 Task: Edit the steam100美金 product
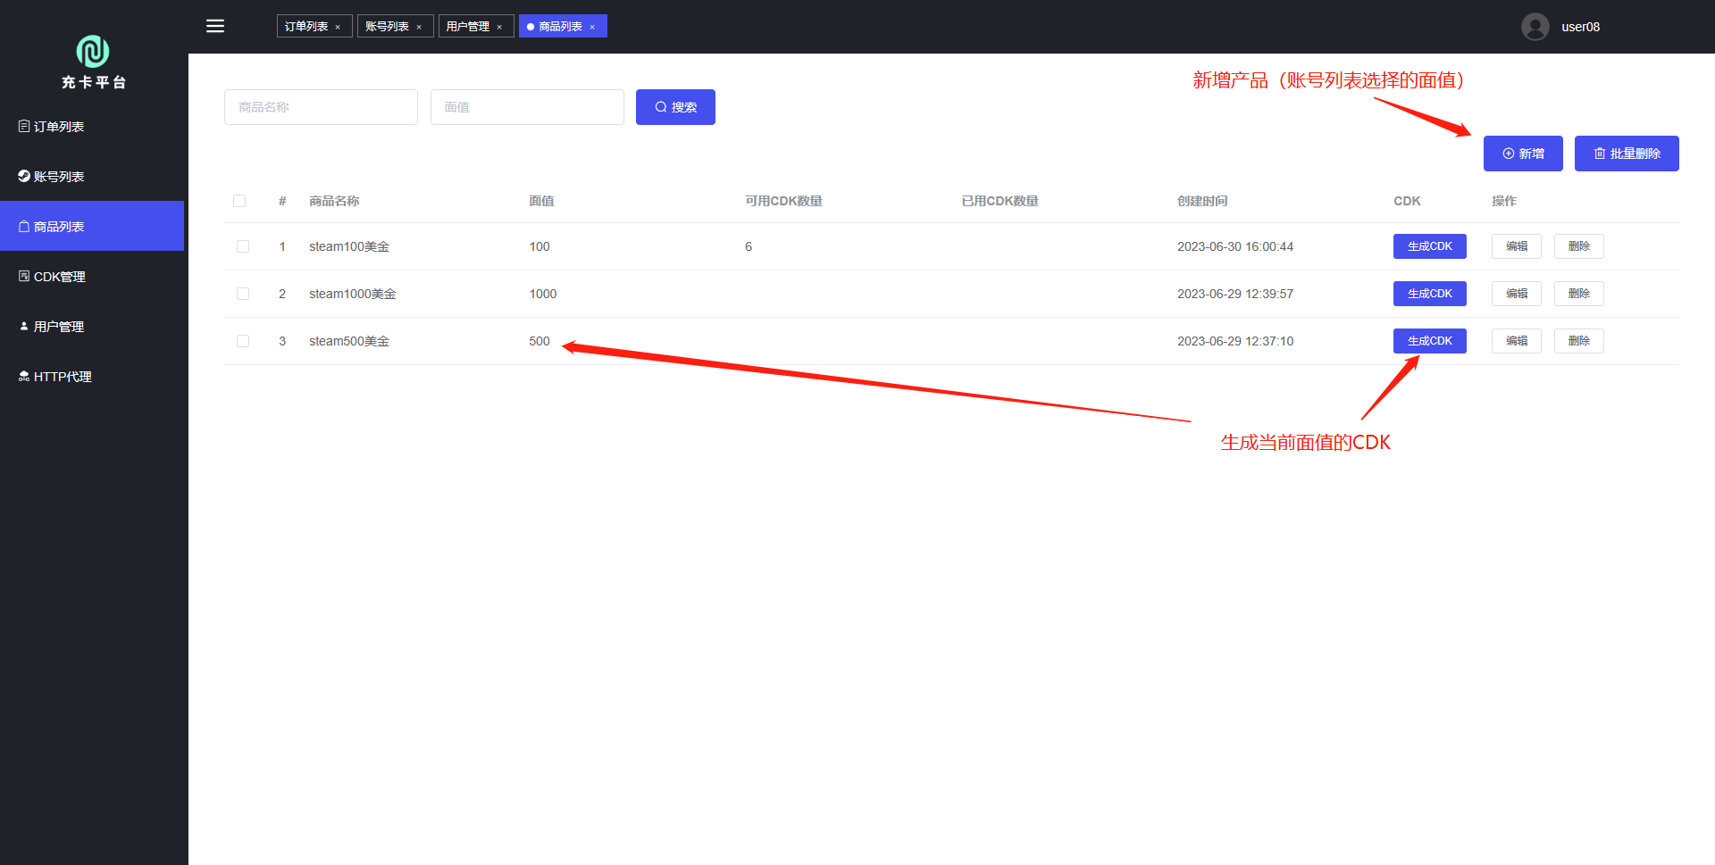(x=1517, y=246)
